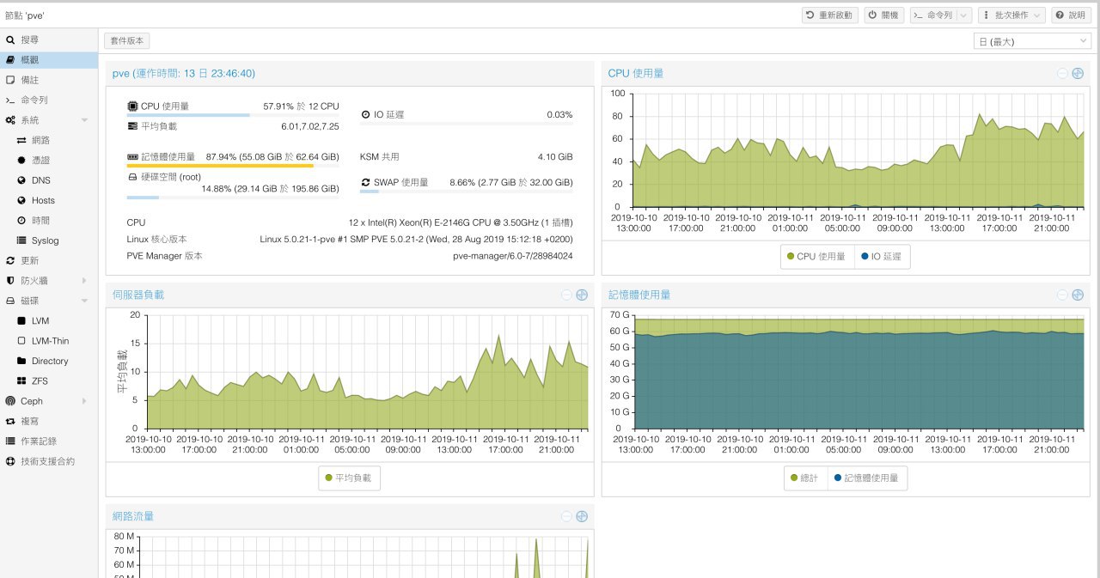The width and height of the screenshot is (1100, 578).
Task: Click the pve 運作時間 panel title
Action: click(x=184, y=73)
